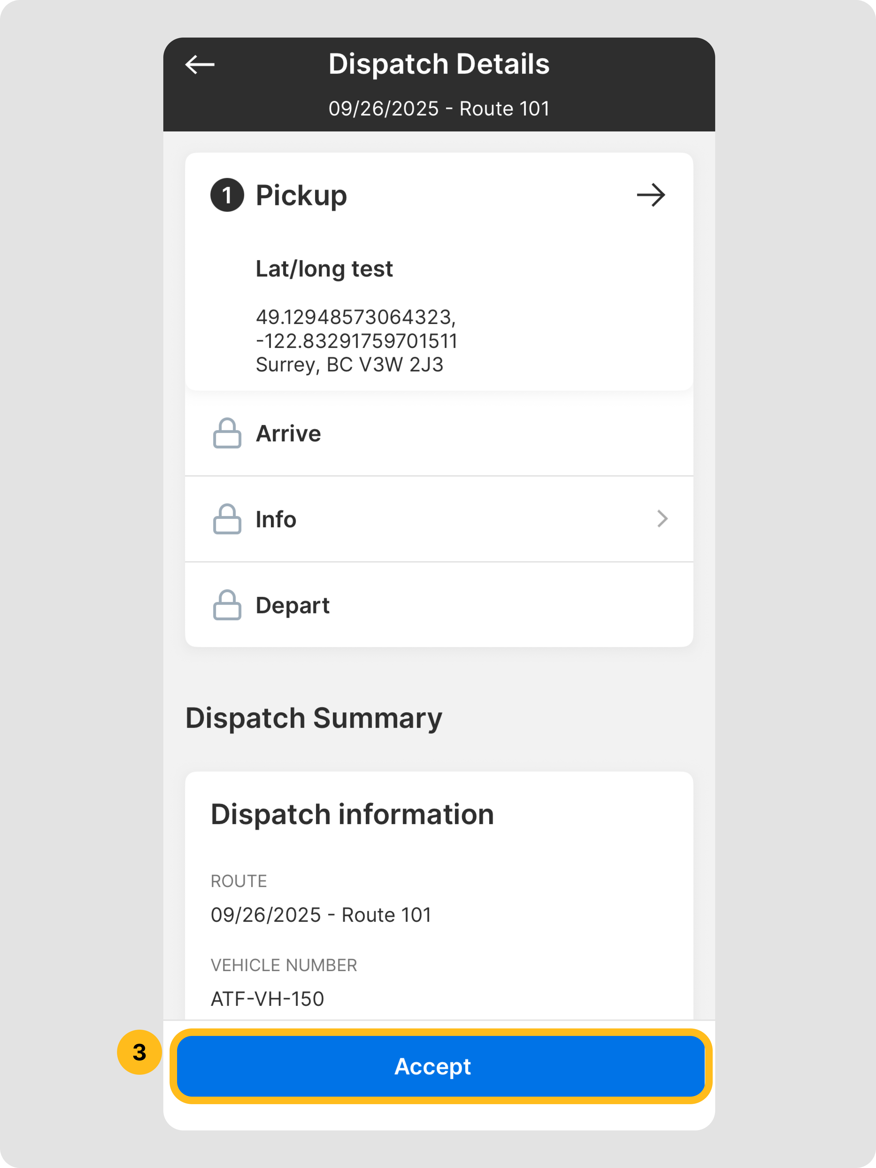876x1168 pixels.
Task: Click the yellow step 3 marker
Action: tap(139, 1053)
